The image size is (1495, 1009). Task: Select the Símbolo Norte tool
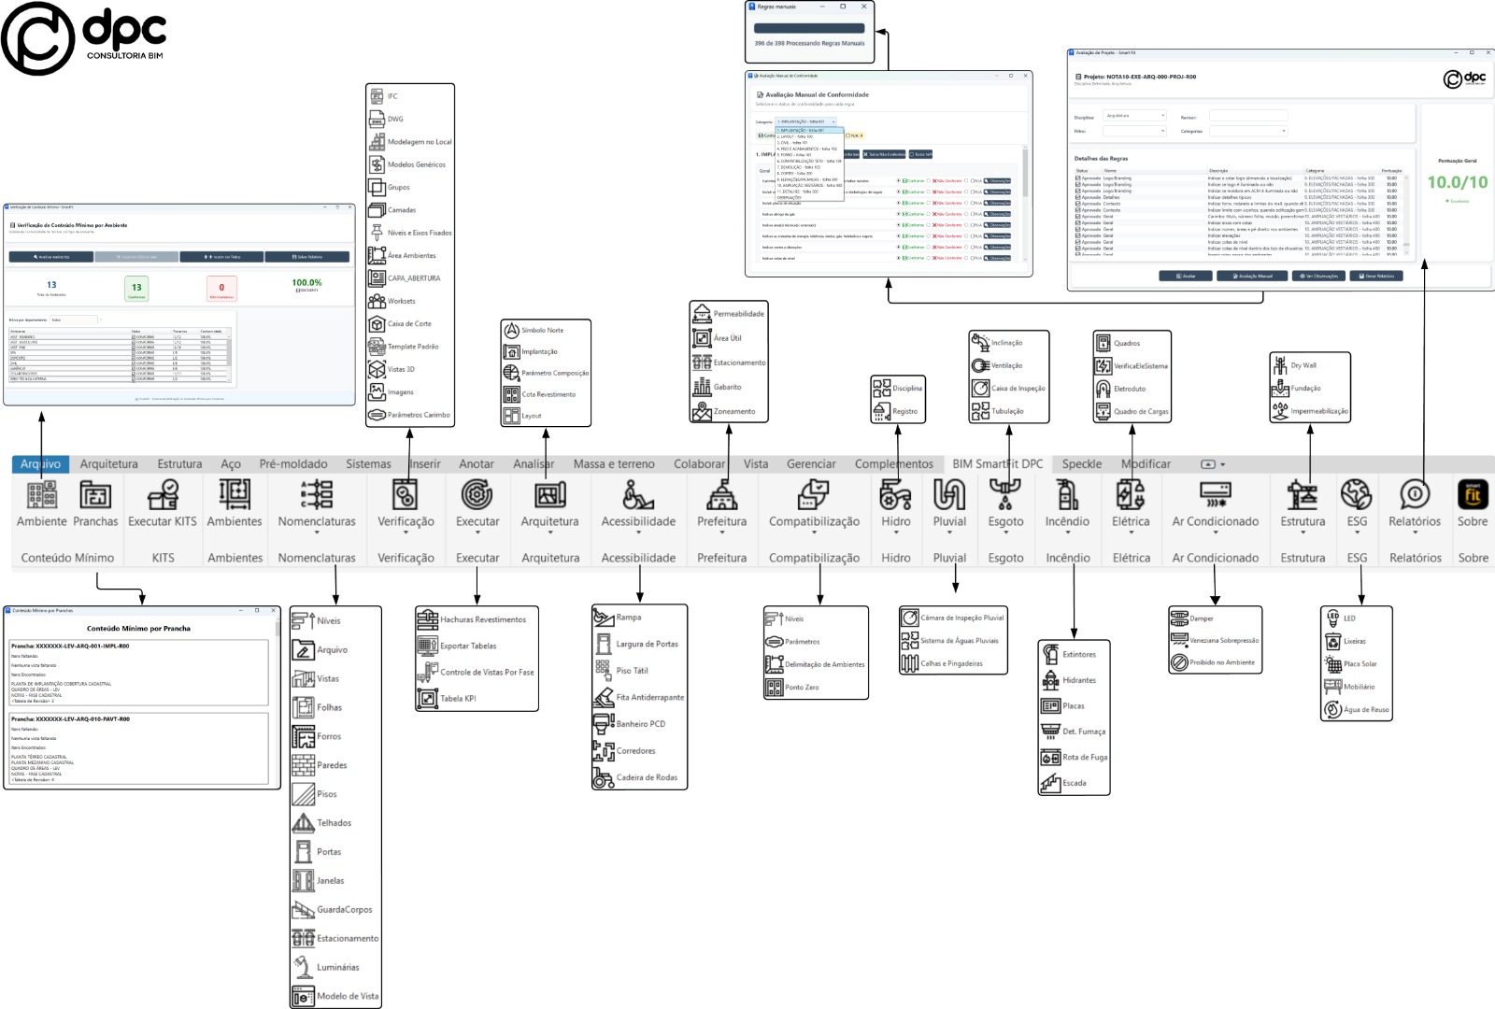534,331
